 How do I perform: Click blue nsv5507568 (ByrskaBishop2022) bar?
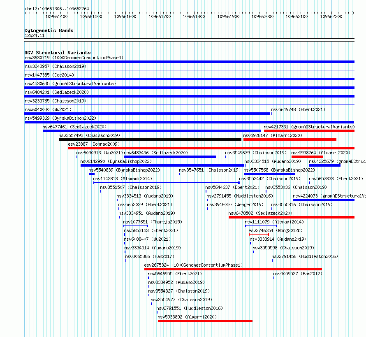pyautogui.click(x=269, y=174)
